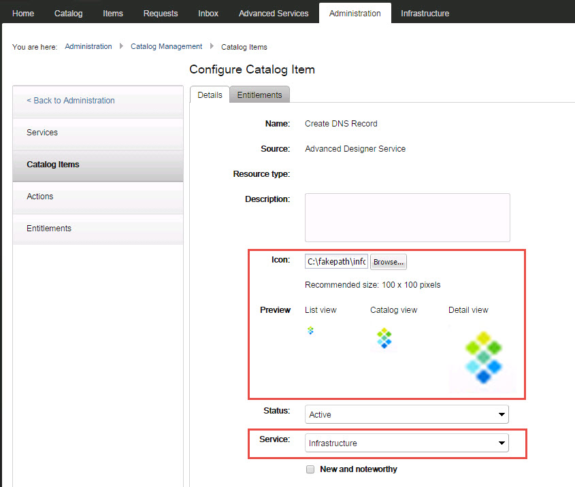Expand the Service dropdown showing Infrastructure
This screenshot has width=575, height=487.
pos(406,443)
